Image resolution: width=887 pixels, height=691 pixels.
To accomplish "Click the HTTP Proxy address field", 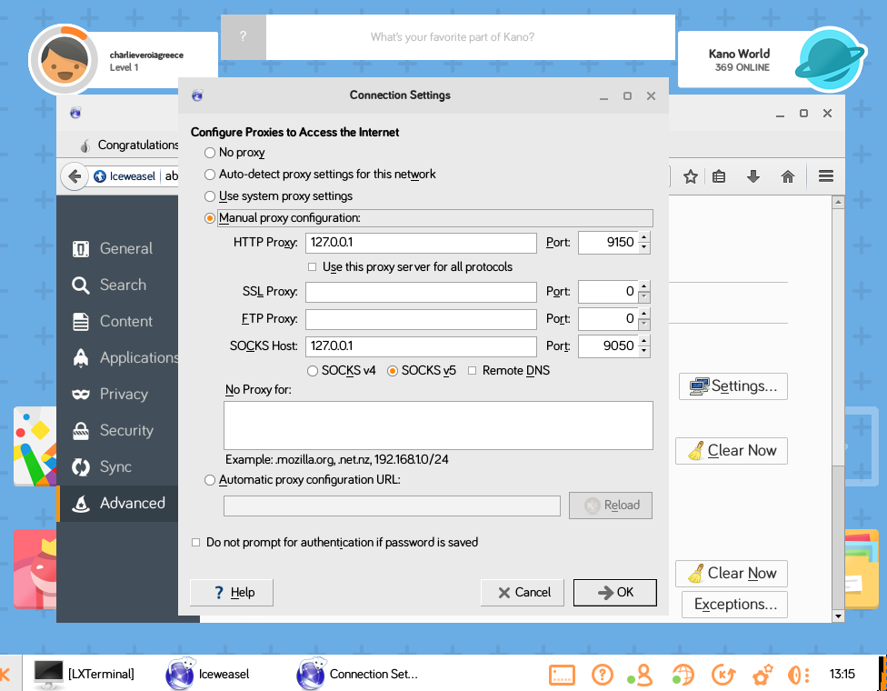I will click(421, 243).
